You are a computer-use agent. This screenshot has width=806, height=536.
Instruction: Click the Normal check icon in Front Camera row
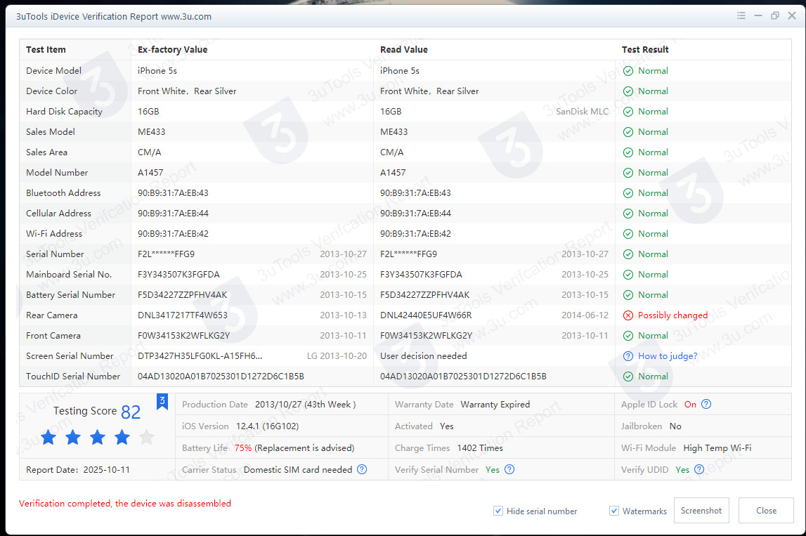628,336
